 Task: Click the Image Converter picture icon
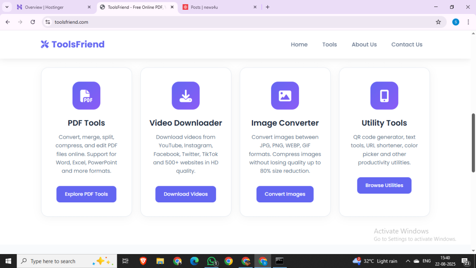point(285,96)
